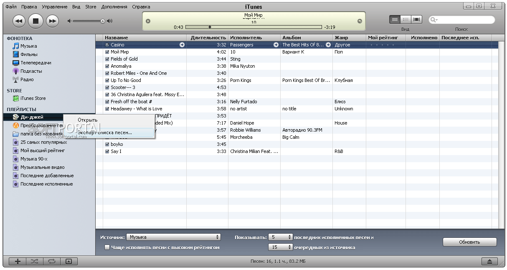The width and height of the screenshot is (507, 270).
Task: Open the Источник Музыка dropdown
Action: (x=173, y=237)
